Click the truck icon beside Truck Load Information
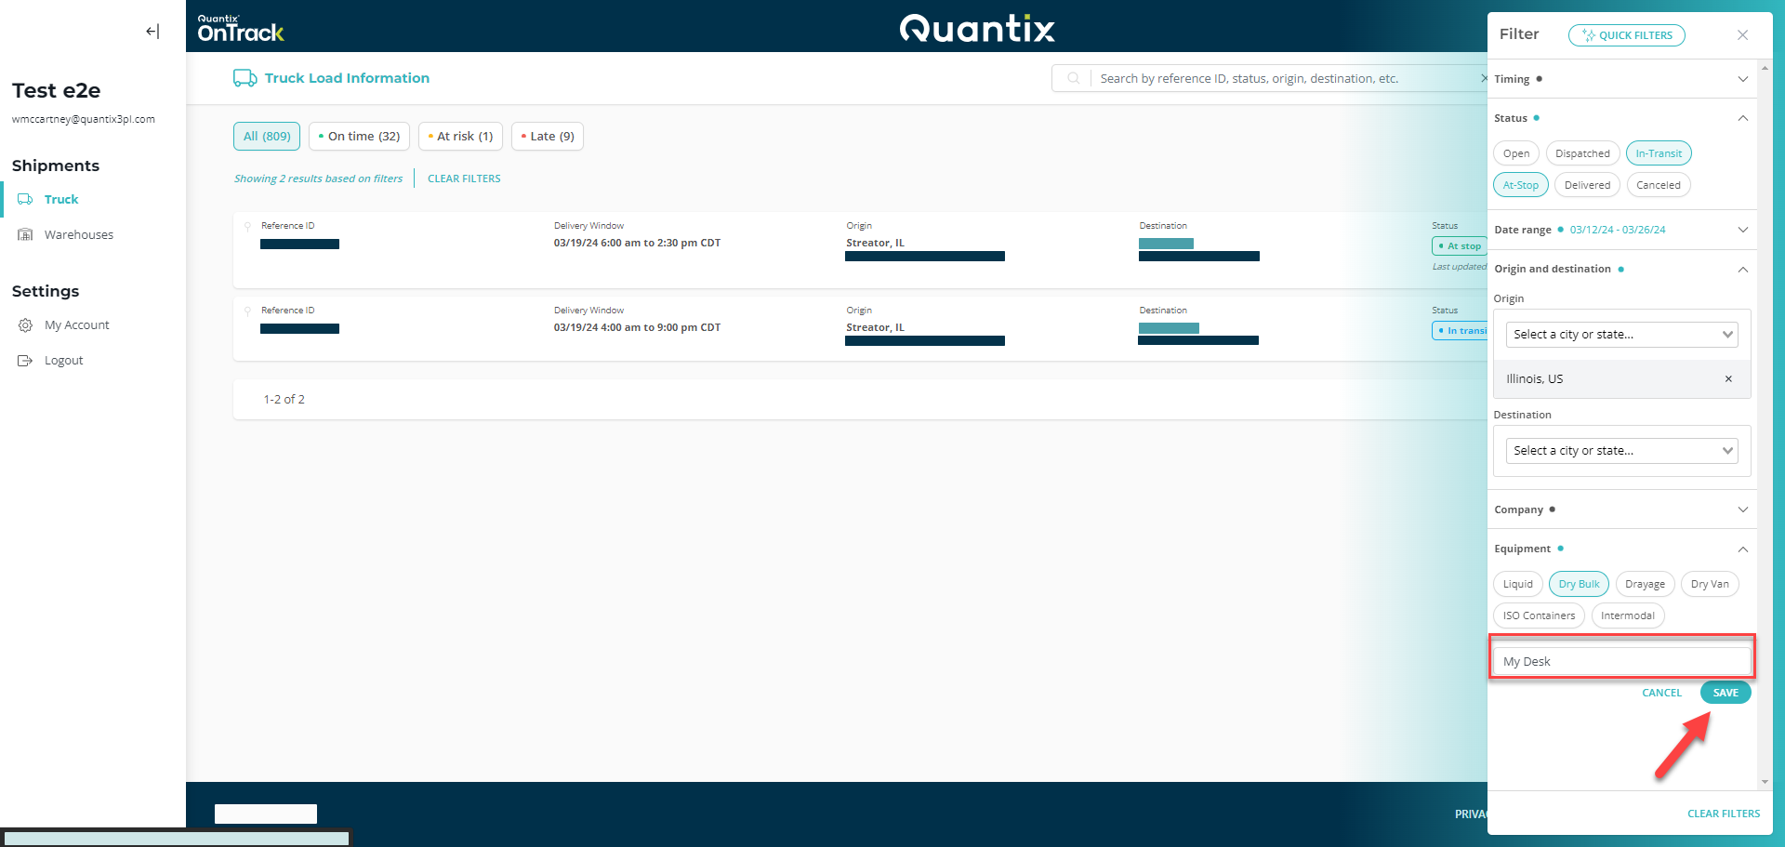Screen dimensions: 1785x847 pyautogui.click(x=245, y=78)
